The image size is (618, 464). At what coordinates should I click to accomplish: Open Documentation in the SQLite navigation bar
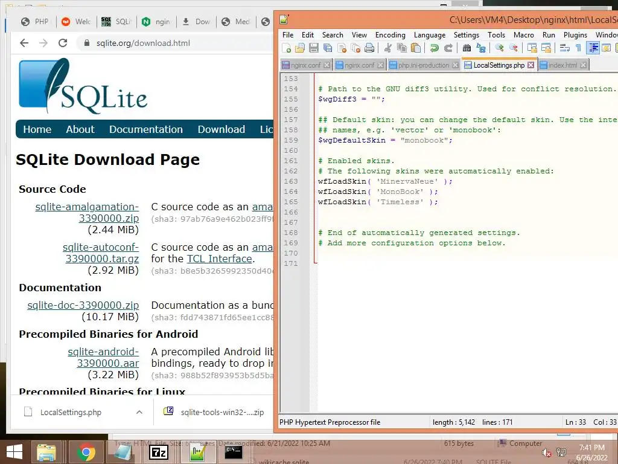[x=146, y=129]
